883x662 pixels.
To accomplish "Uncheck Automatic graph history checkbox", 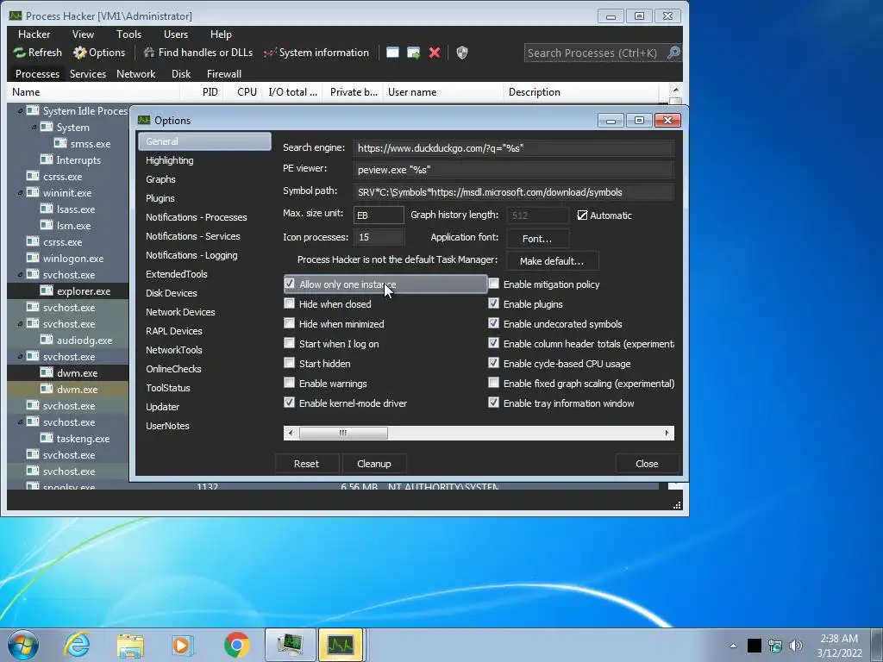I will tap(582, 215).
